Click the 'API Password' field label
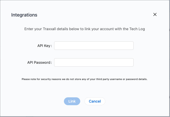 tap(39, 63)
